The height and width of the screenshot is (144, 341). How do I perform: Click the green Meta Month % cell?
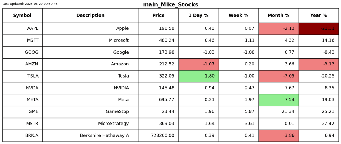278,100
